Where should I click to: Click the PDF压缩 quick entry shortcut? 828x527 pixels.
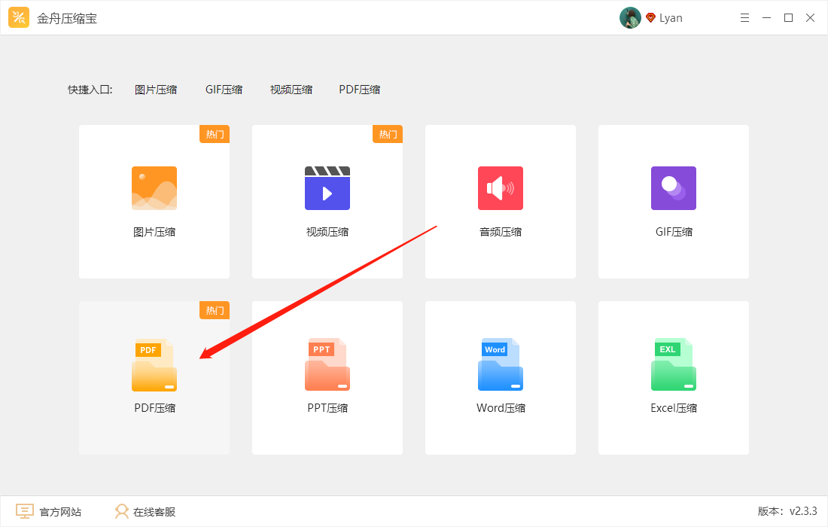pyautogui.click(x=360, y=89)
